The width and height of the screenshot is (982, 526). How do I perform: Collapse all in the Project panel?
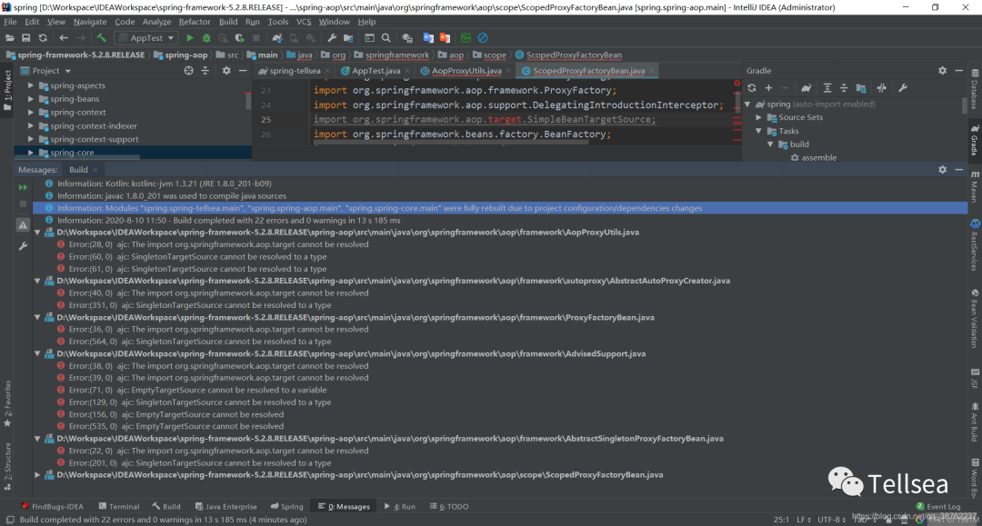[x=205, y=71]
